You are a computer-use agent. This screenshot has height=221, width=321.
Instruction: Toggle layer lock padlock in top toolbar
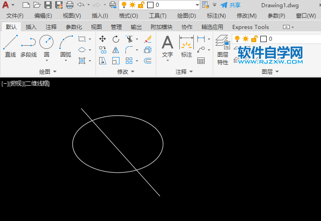click(141, 5)
